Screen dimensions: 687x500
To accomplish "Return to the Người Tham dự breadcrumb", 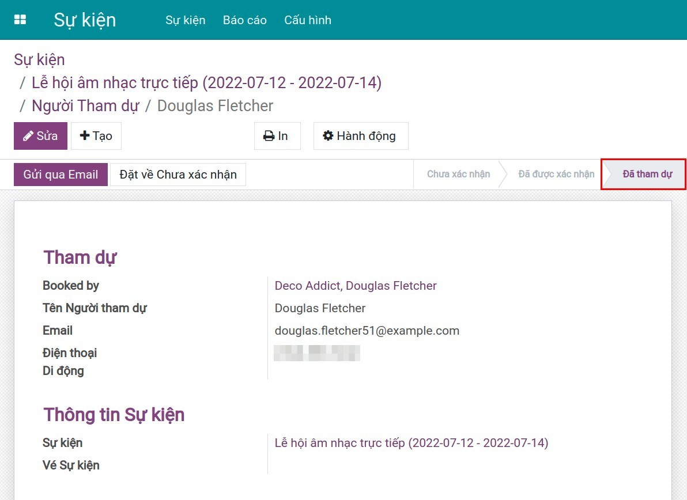I will (85, 106).
